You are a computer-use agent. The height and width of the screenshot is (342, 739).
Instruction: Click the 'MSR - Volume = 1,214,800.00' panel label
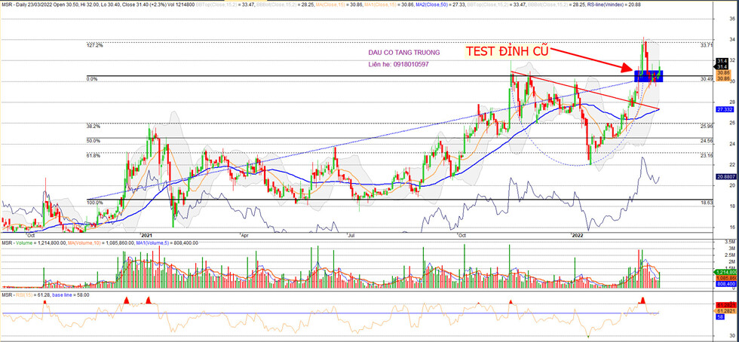pos(33,243)
